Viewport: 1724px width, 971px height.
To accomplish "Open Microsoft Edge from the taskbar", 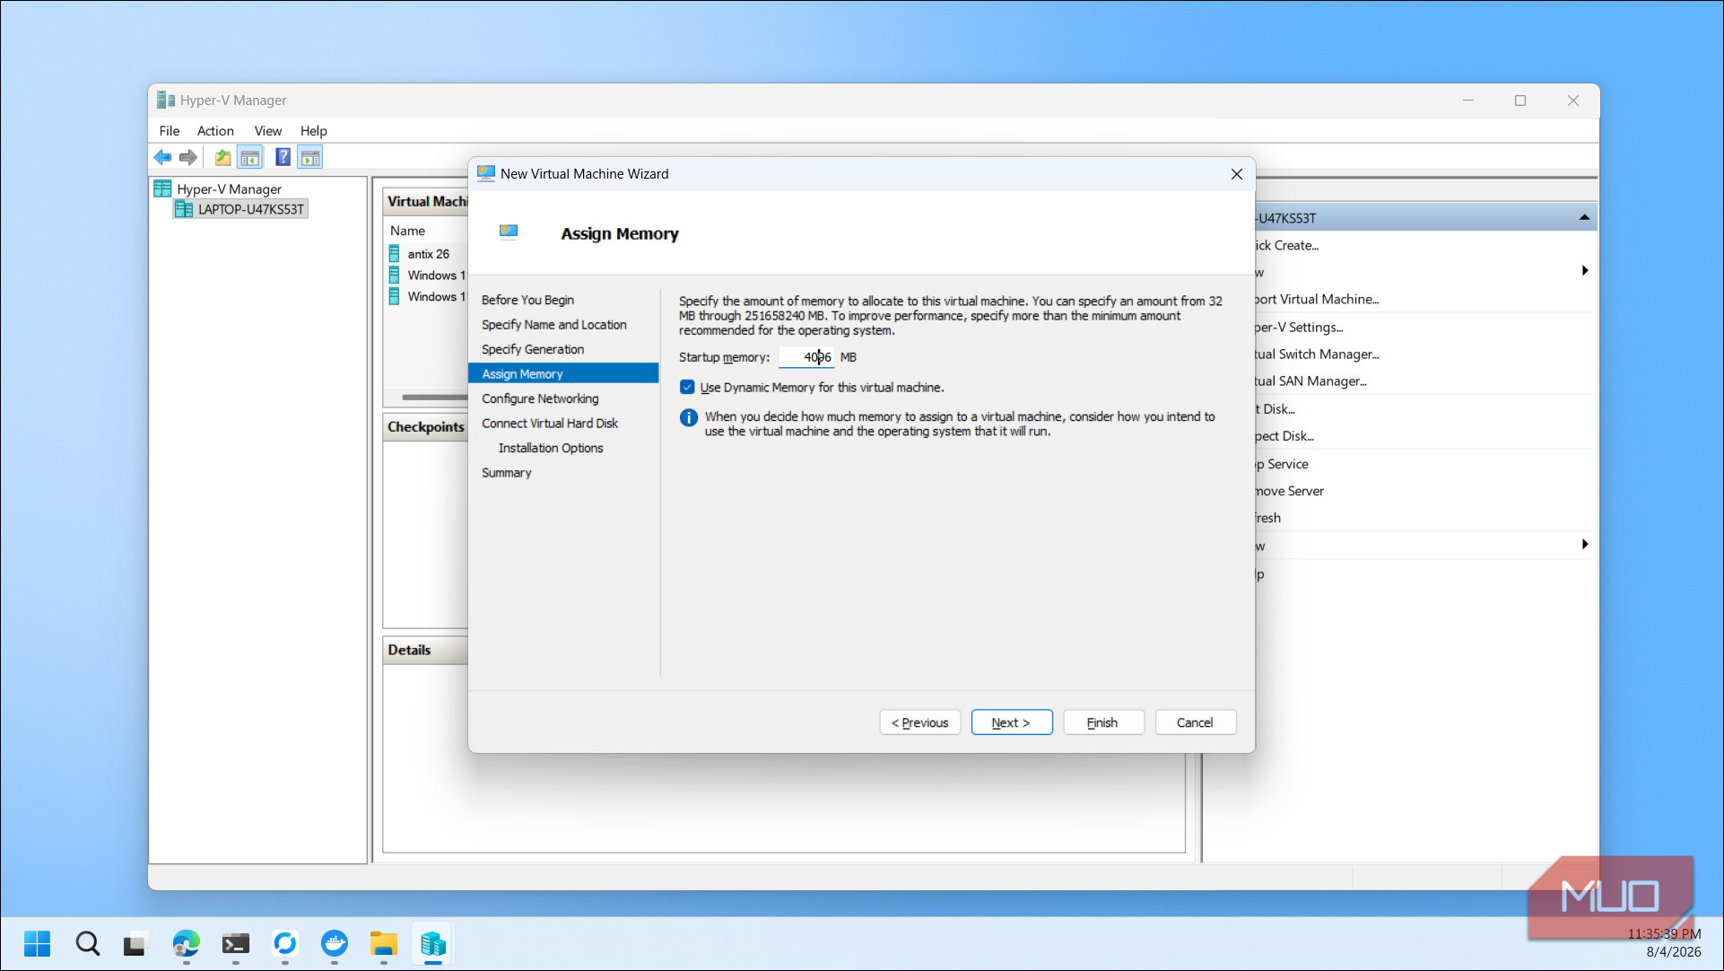I will coord(186,943).
